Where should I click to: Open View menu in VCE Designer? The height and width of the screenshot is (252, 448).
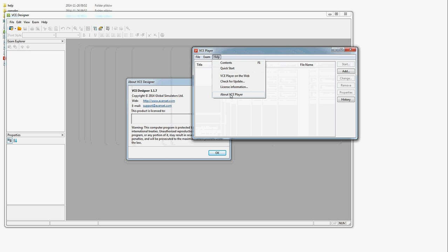tap(27, 22)
